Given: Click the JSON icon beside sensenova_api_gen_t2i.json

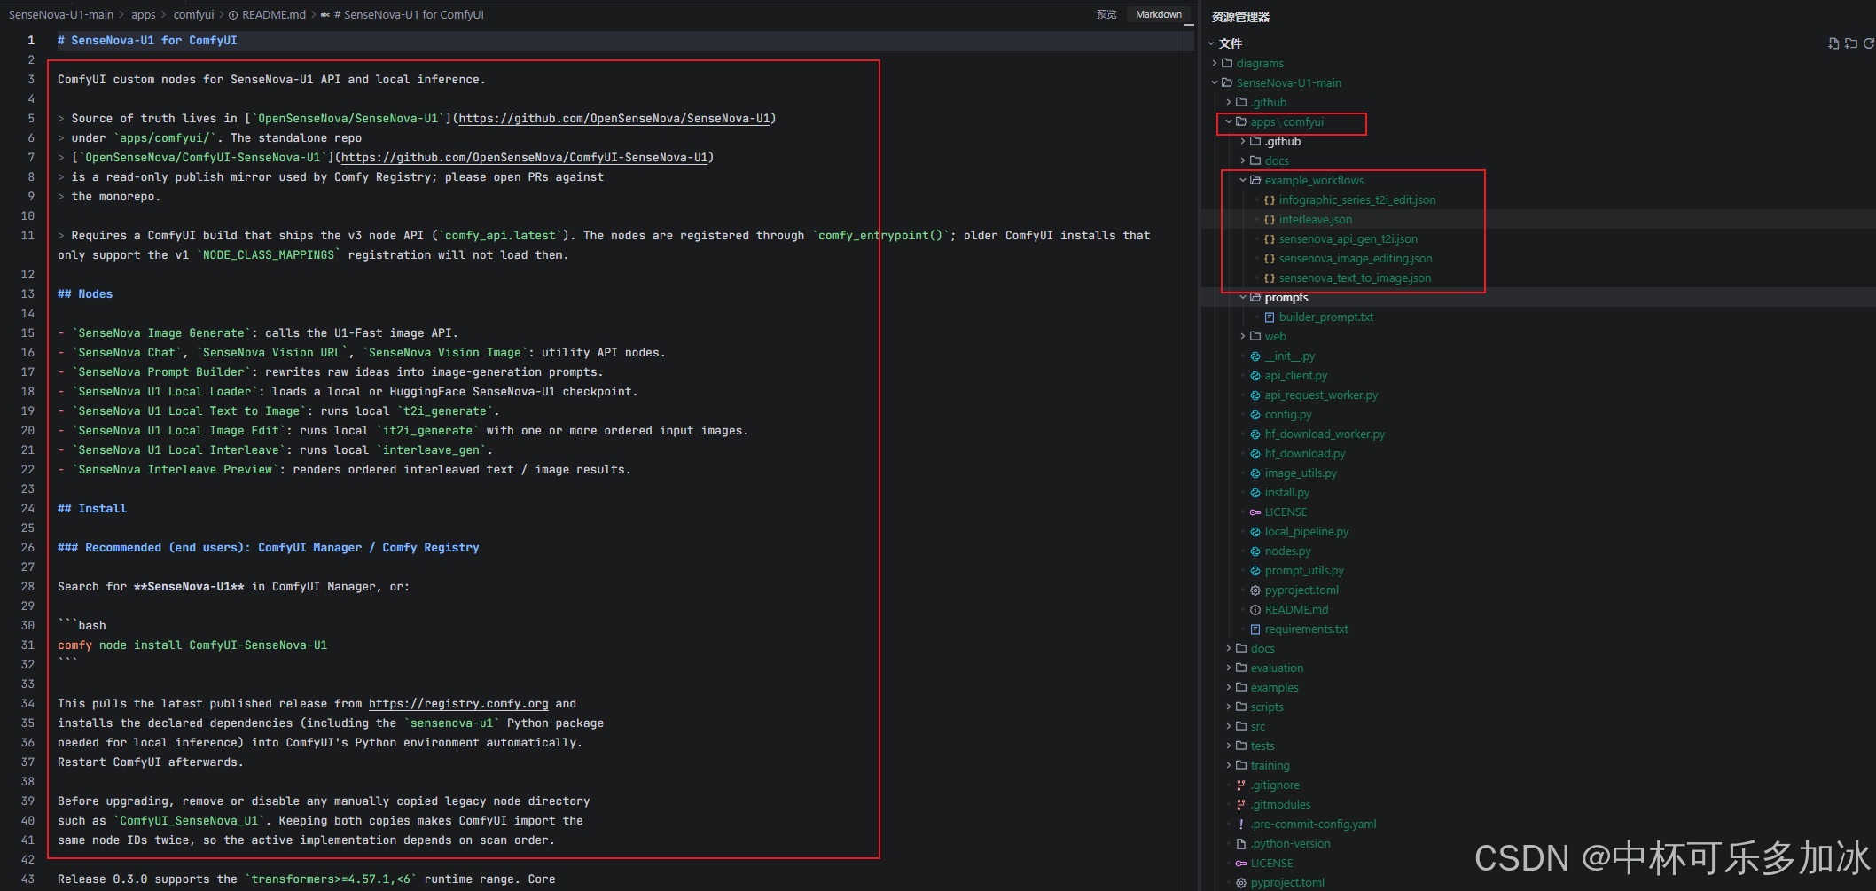Looking at the screenshot, I should tap(1270, 239).
